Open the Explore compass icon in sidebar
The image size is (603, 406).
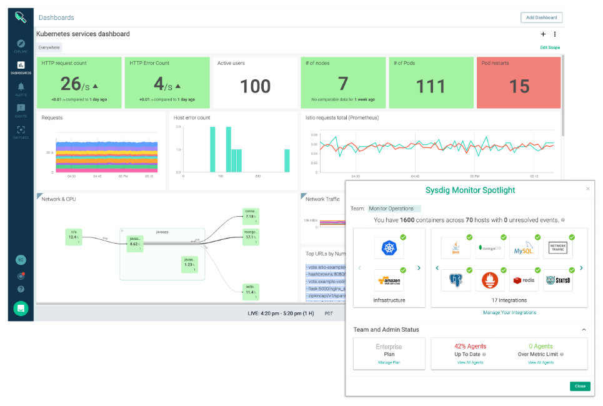[x=21, y=46]
